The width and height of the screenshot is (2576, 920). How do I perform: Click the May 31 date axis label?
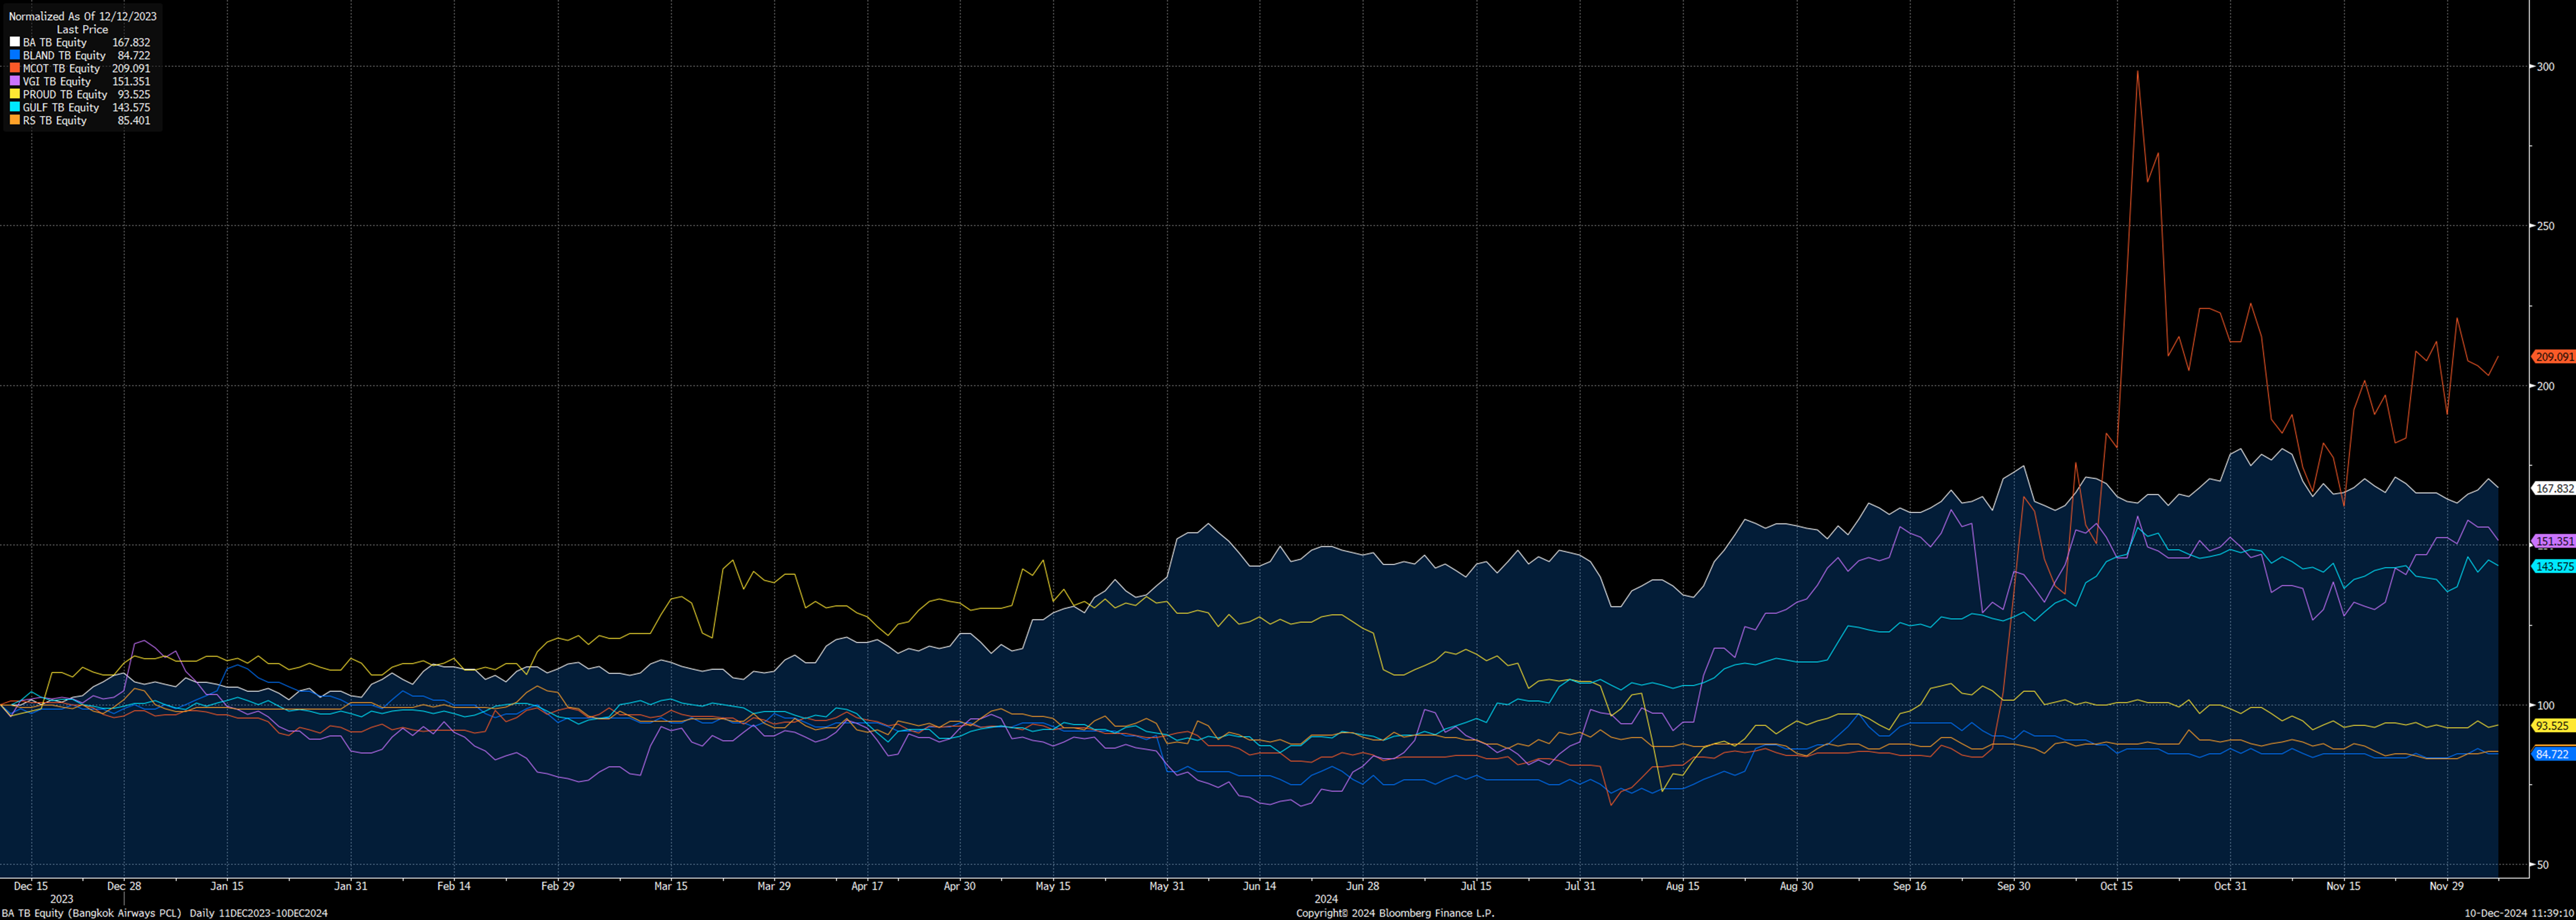pyautogui.click(x=1166, y=886)
